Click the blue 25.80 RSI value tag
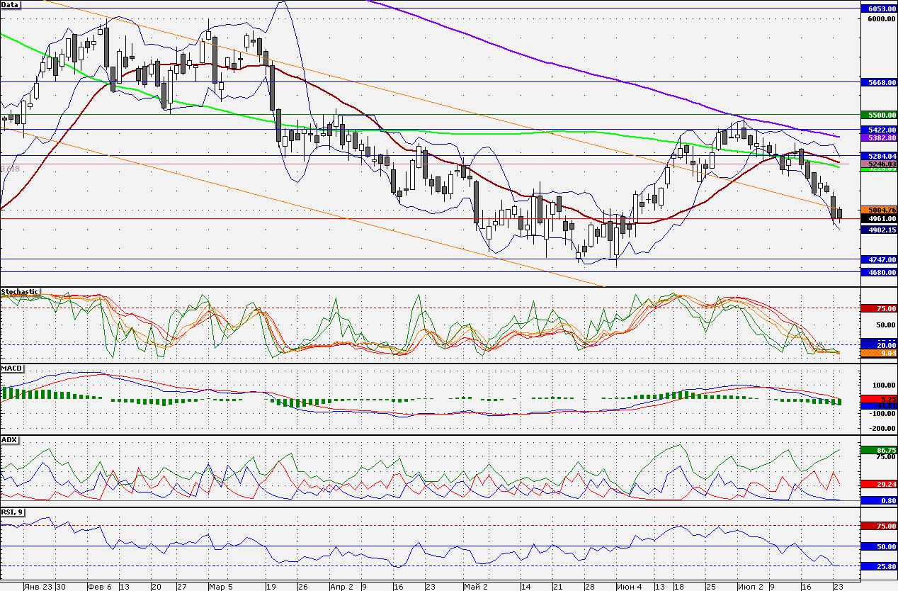The width and height of the screenshot is (898, 591). pos(878,566)
